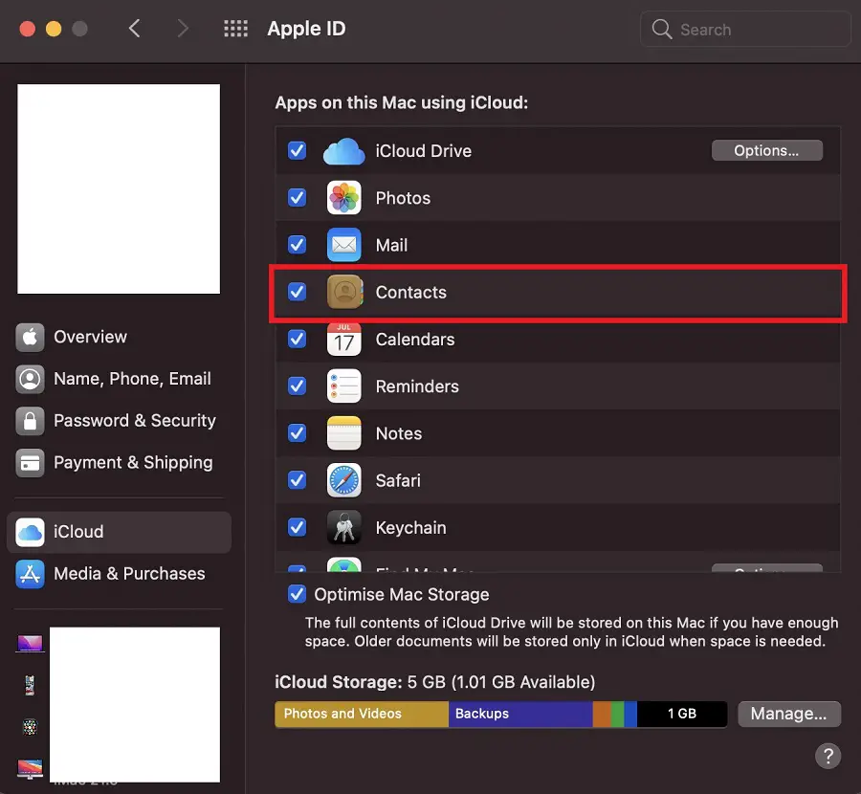Select the iPhone device icon in sidebar

coord(30,685)
